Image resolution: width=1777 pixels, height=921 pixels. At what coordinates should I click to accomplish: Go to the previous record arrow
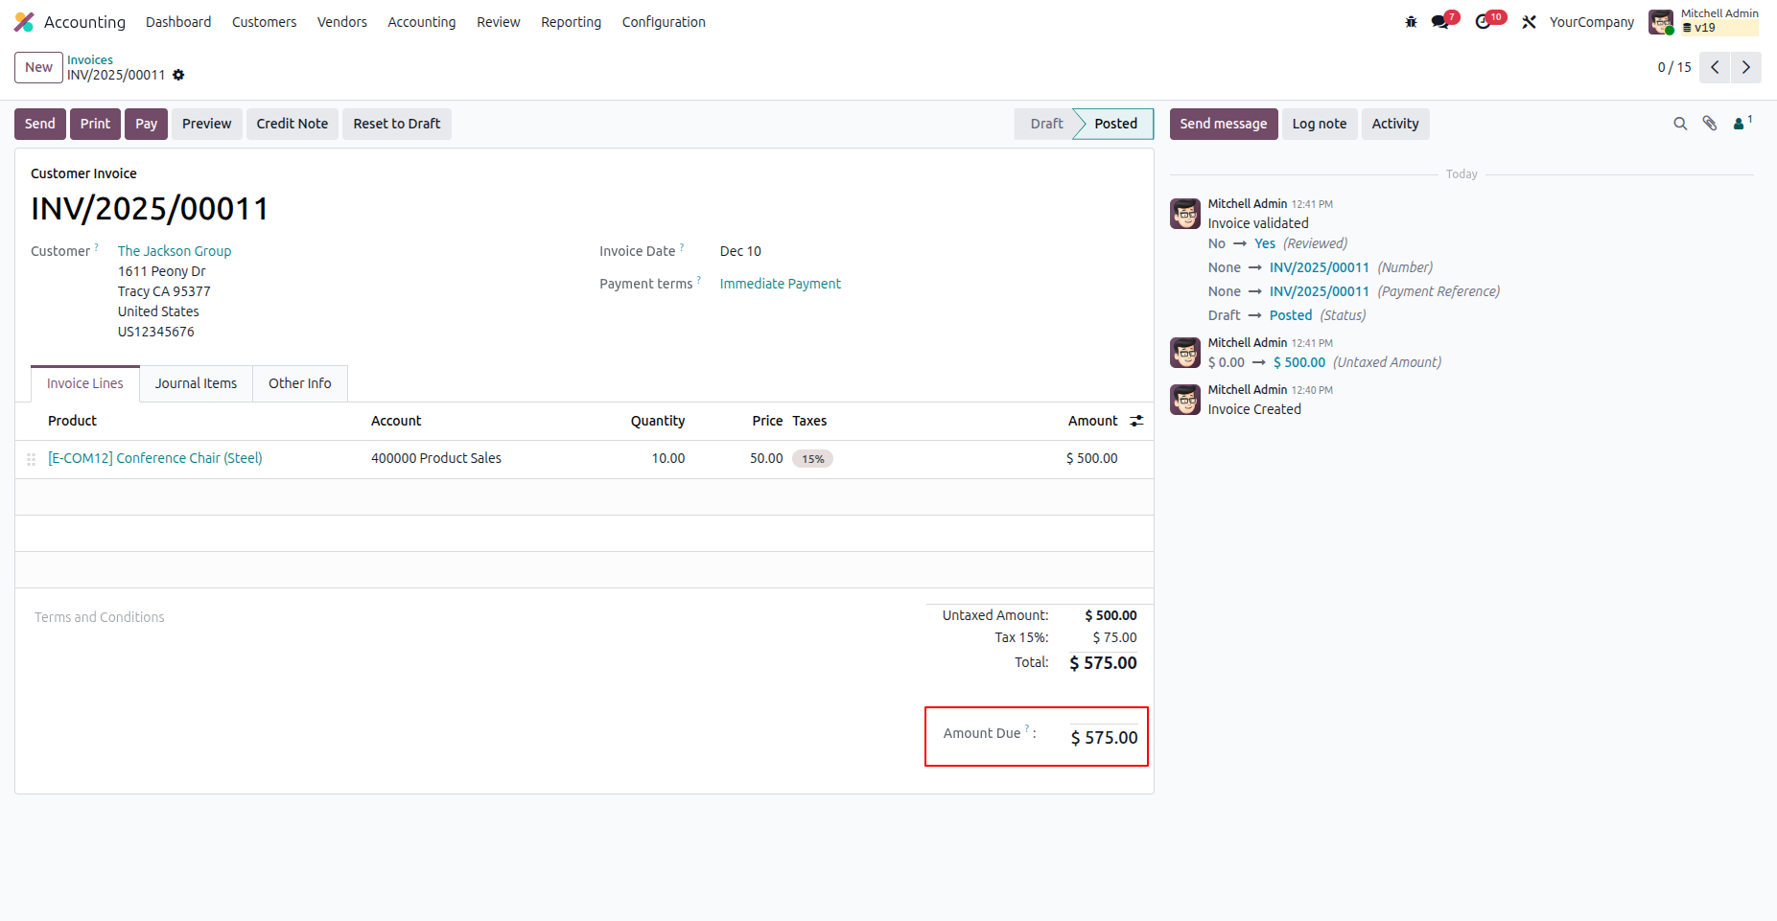point(1715,67)
